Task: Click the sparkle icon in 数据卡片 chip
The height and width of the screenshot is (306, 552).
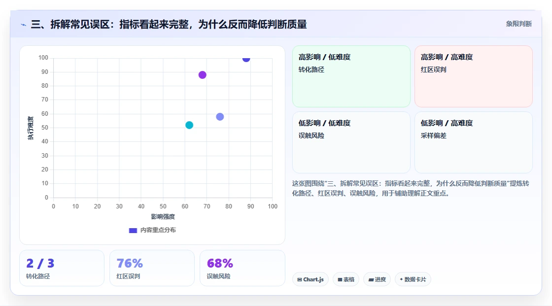Action: tap(401, 279)
